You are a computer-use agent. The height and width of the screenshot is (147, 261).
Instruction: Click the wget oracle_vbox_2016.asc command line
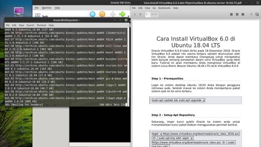pyautogui.click(x=196, y=134)
